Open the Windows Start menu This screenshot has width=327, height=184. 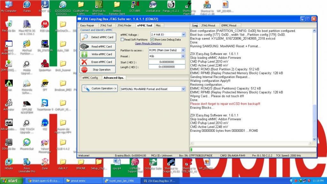click(11, 181)
